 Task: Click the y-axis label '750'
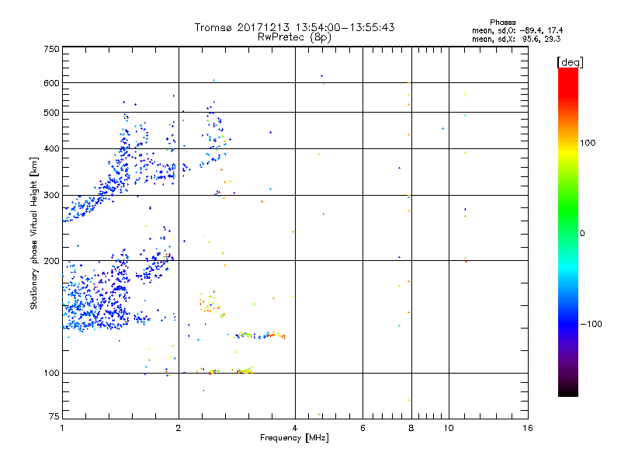click(x=51, y=49)
